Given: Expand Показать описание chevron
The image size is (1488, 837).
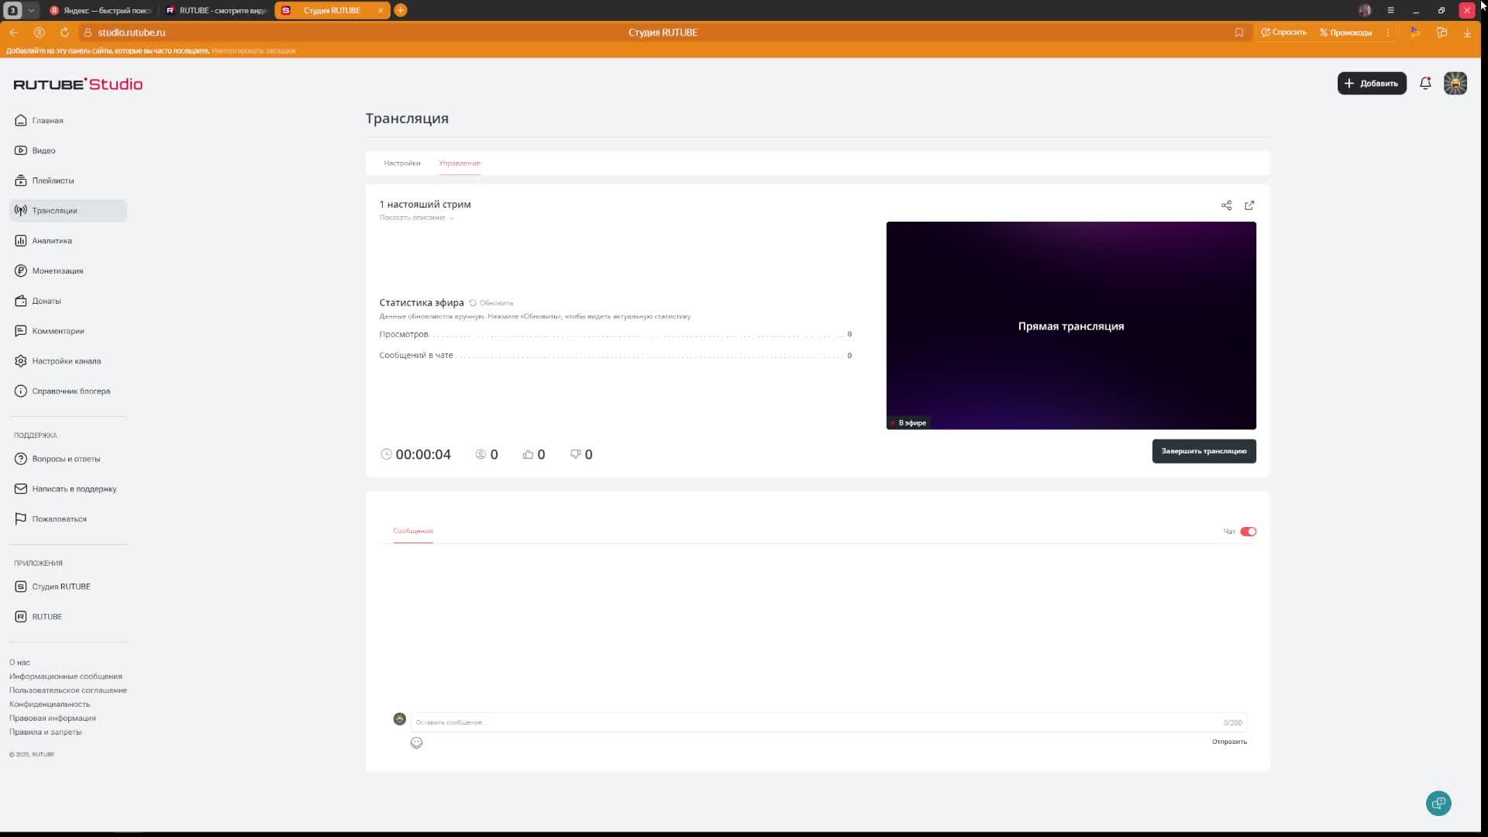Looking at the screenshot, I should pyautogui.click(x=452, y=219).
